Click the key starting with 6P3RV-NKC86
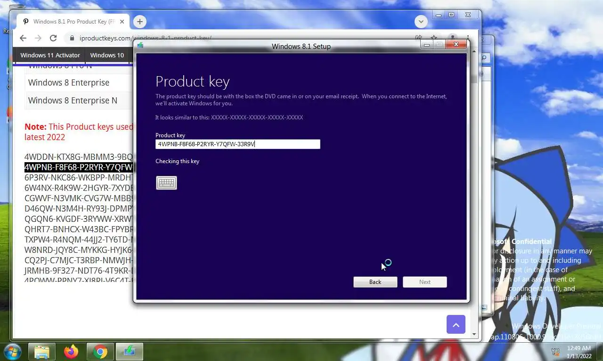The image size is (603, 361). point(79,178)
